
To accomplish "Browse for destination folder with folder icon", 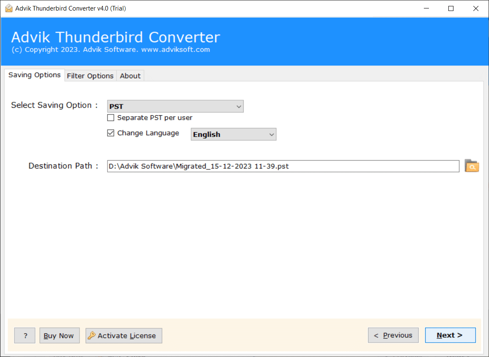I will click(472, 166).
